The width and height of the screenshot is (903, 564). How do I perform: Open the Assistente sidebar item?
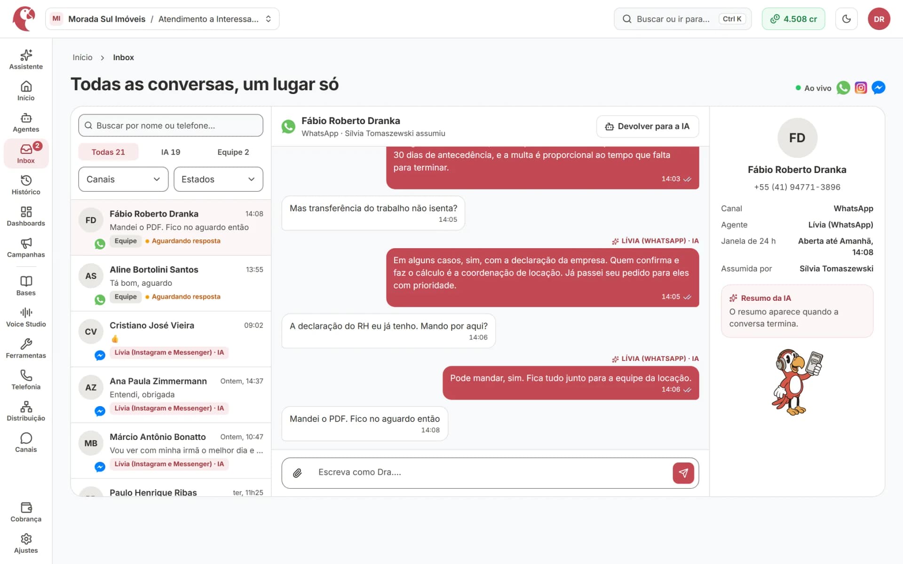(x=26, y=60)
